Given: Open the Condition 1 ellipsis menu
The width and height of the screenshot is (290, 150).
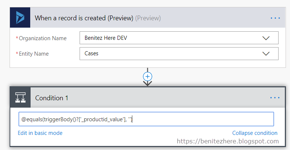Looking at the screenshot, I should (275, 98).
